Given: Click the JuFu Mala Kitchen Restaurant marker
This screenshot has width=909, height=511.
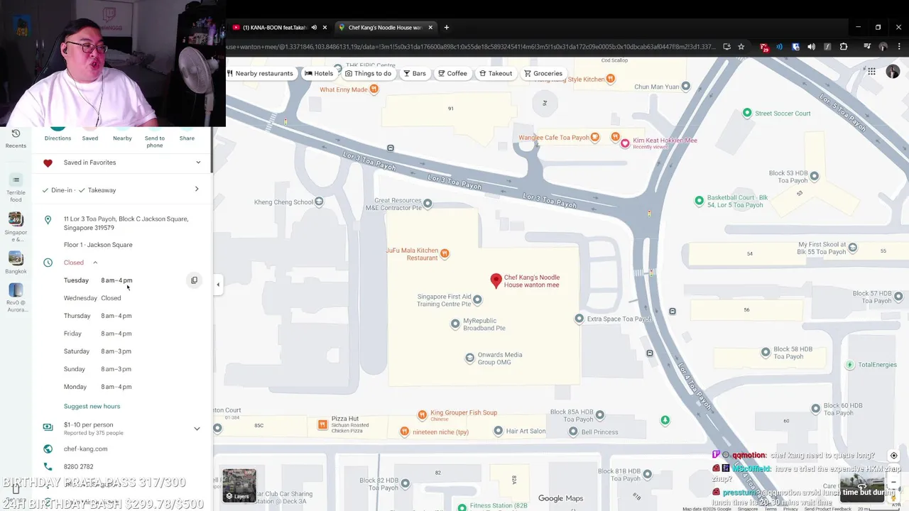Looking at the screenshot, I should [445, 253].
